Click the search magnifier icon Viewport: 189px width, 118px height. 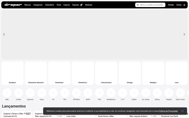coord(138,5)
